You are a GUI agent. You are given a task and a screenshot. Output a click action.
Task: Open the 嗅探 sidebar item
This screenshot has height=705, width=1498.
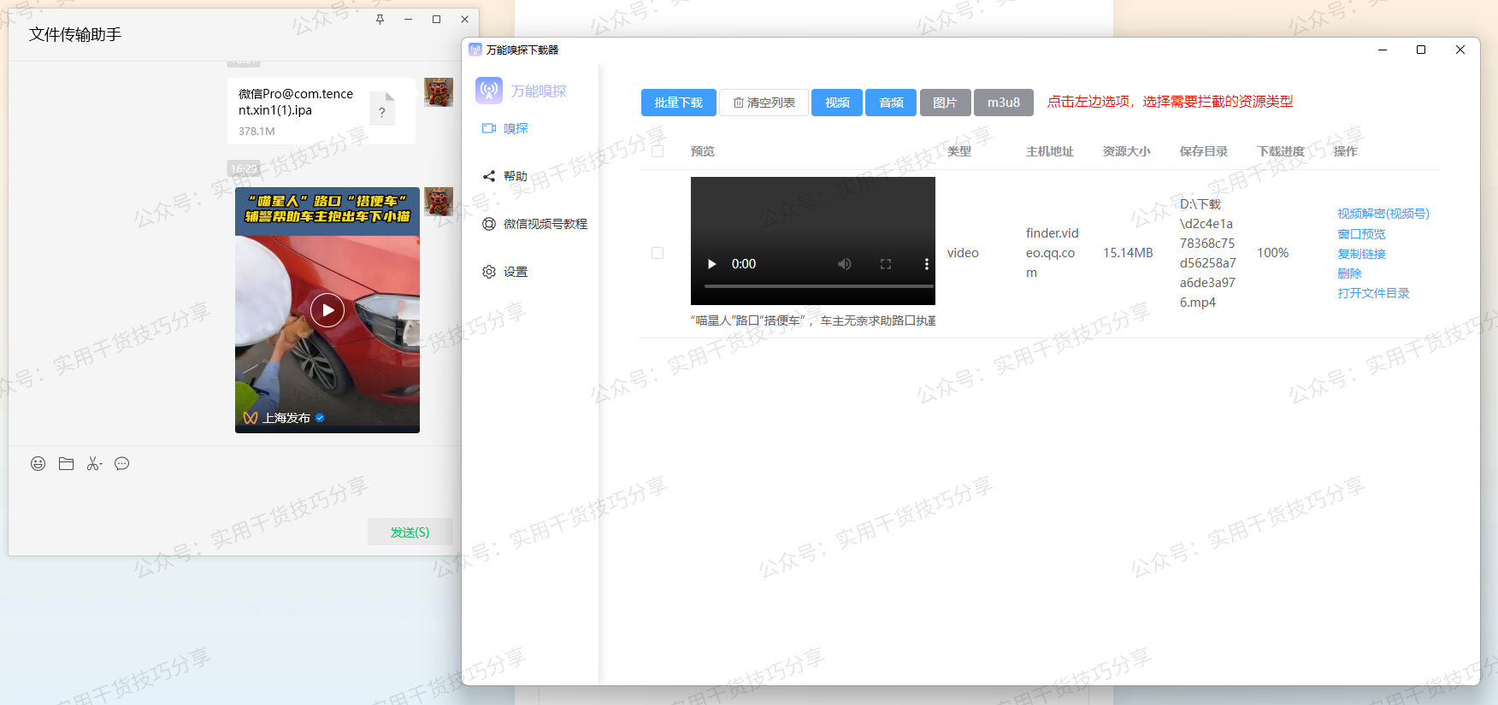(516, 128)
